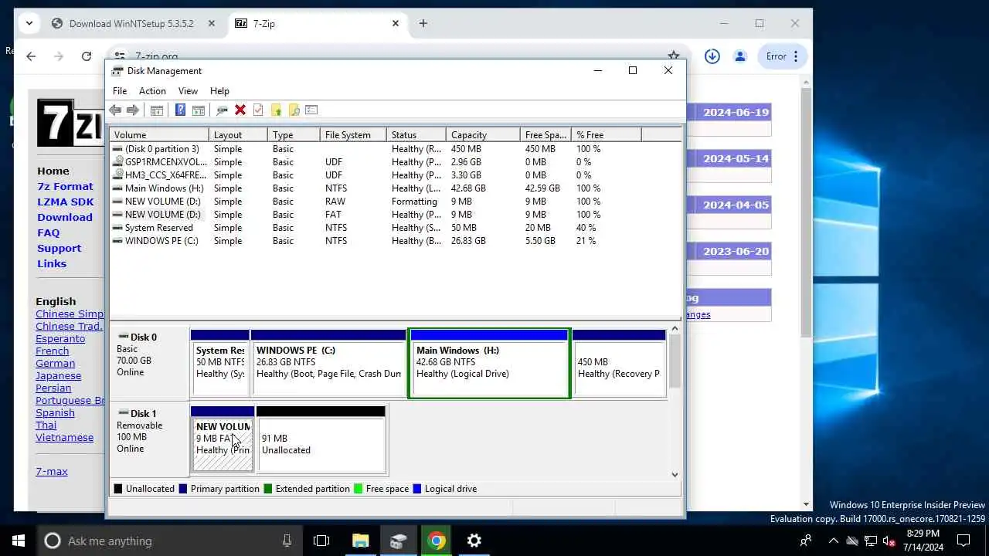Image resolution: width=989 pixels, height=556 pixels.
Task: Open the 7-max link
Action: pyautogui.click(x=52, y=471)
